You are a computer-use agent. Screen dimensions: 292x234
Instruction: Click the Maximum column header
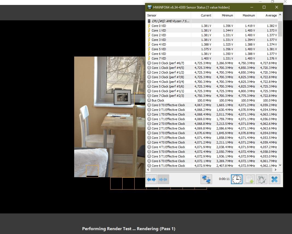(246, 15)
